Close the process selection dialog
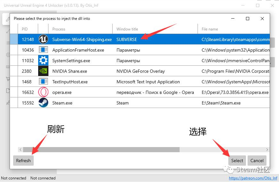 (x=262, y=19)
